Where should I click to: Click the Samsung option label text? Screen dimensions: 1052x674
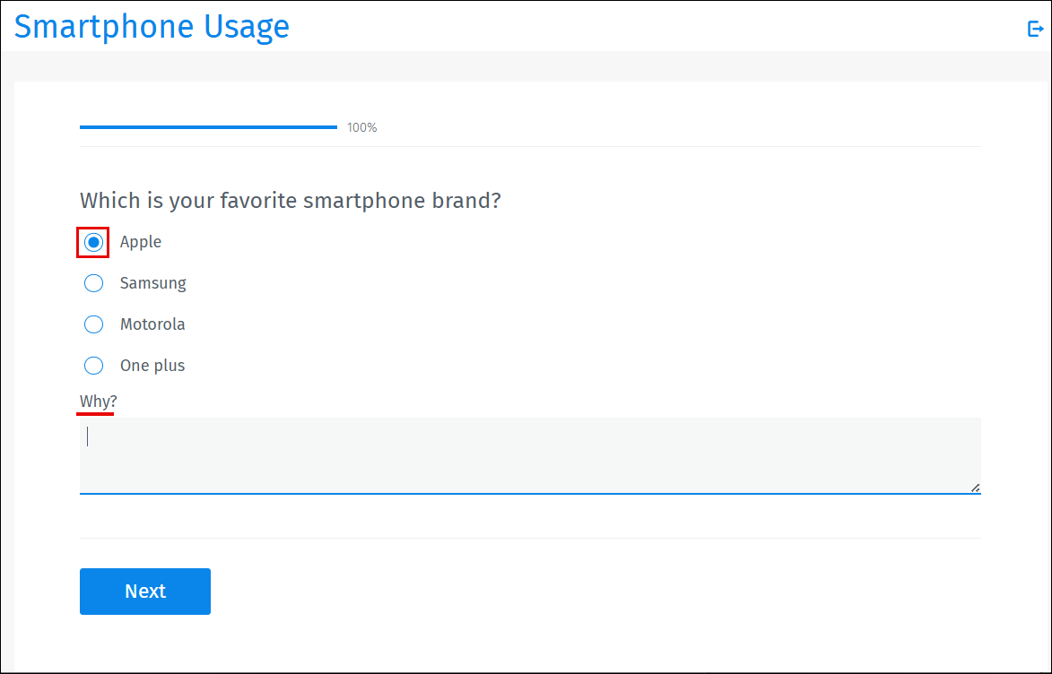point(152,282)
